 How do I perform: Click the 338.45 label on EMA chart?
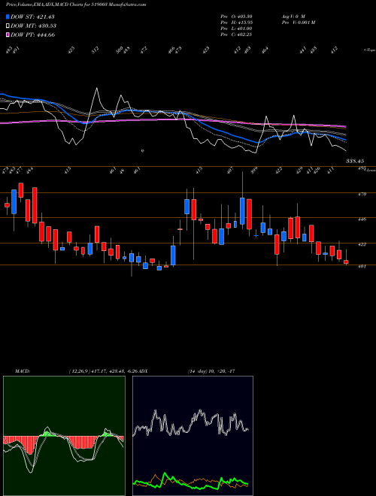354,161
